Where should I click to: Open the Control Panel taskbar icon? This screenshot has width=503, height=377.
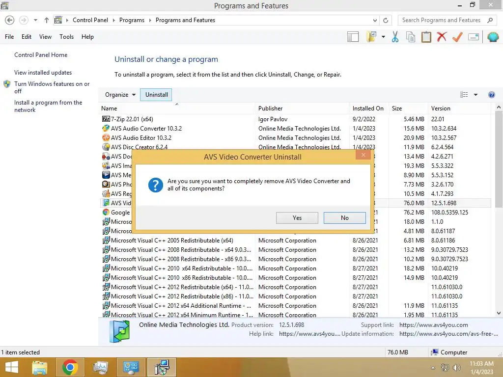coord(131,367)
